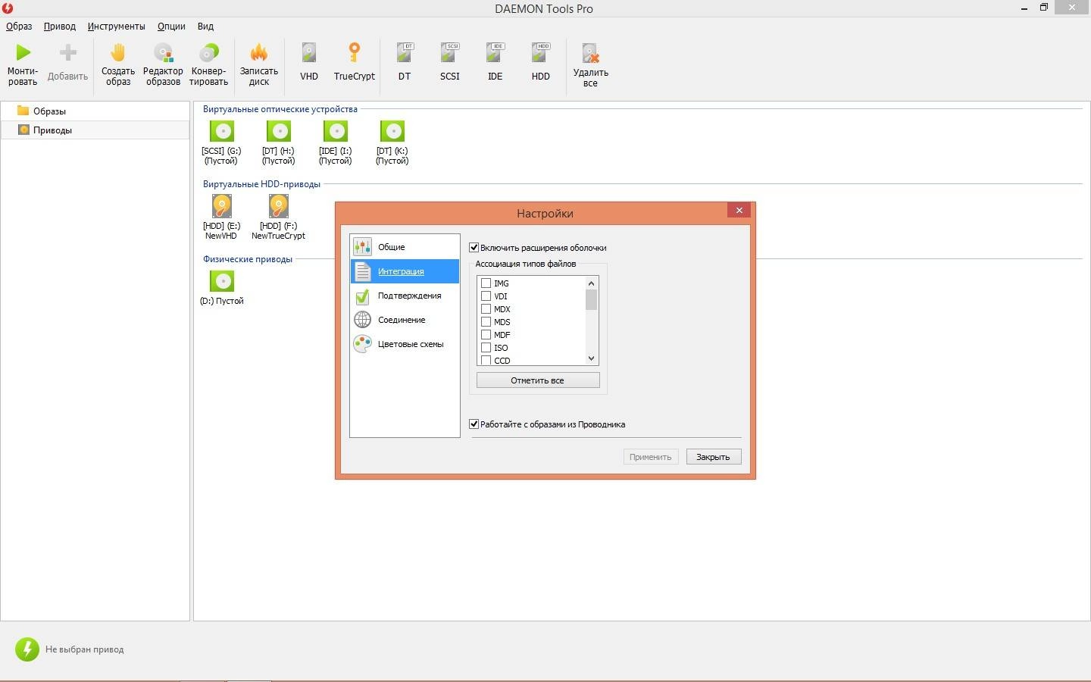The image size is (1091, 682).
Task: Click the TrueCrypt key icon
Action: (354, 53)
